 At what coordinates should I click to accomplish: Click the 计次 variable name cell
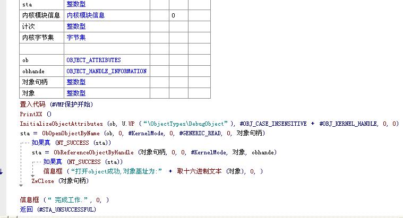(x=41, y=27)
